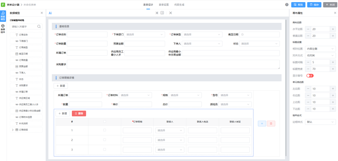The height and width of the screenshot is (161, 338).
Task: Open the 下单人 dropdown
Action: click(202, 44)
